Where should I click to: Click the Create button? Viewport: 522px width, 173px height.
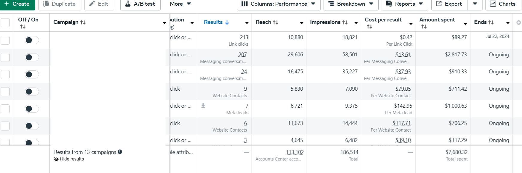pos(17,4)
